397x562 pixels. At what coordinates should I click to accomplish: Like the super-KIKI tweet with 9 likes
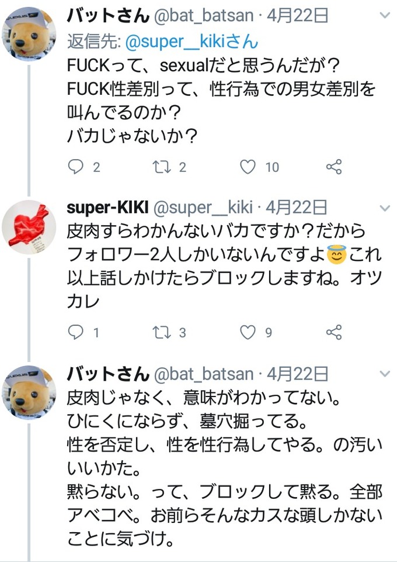248,333
